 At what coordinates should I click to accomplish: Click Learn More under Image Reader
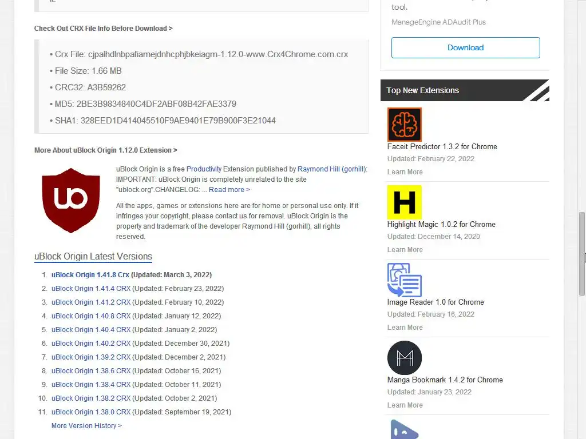click(x=405, y=328)
